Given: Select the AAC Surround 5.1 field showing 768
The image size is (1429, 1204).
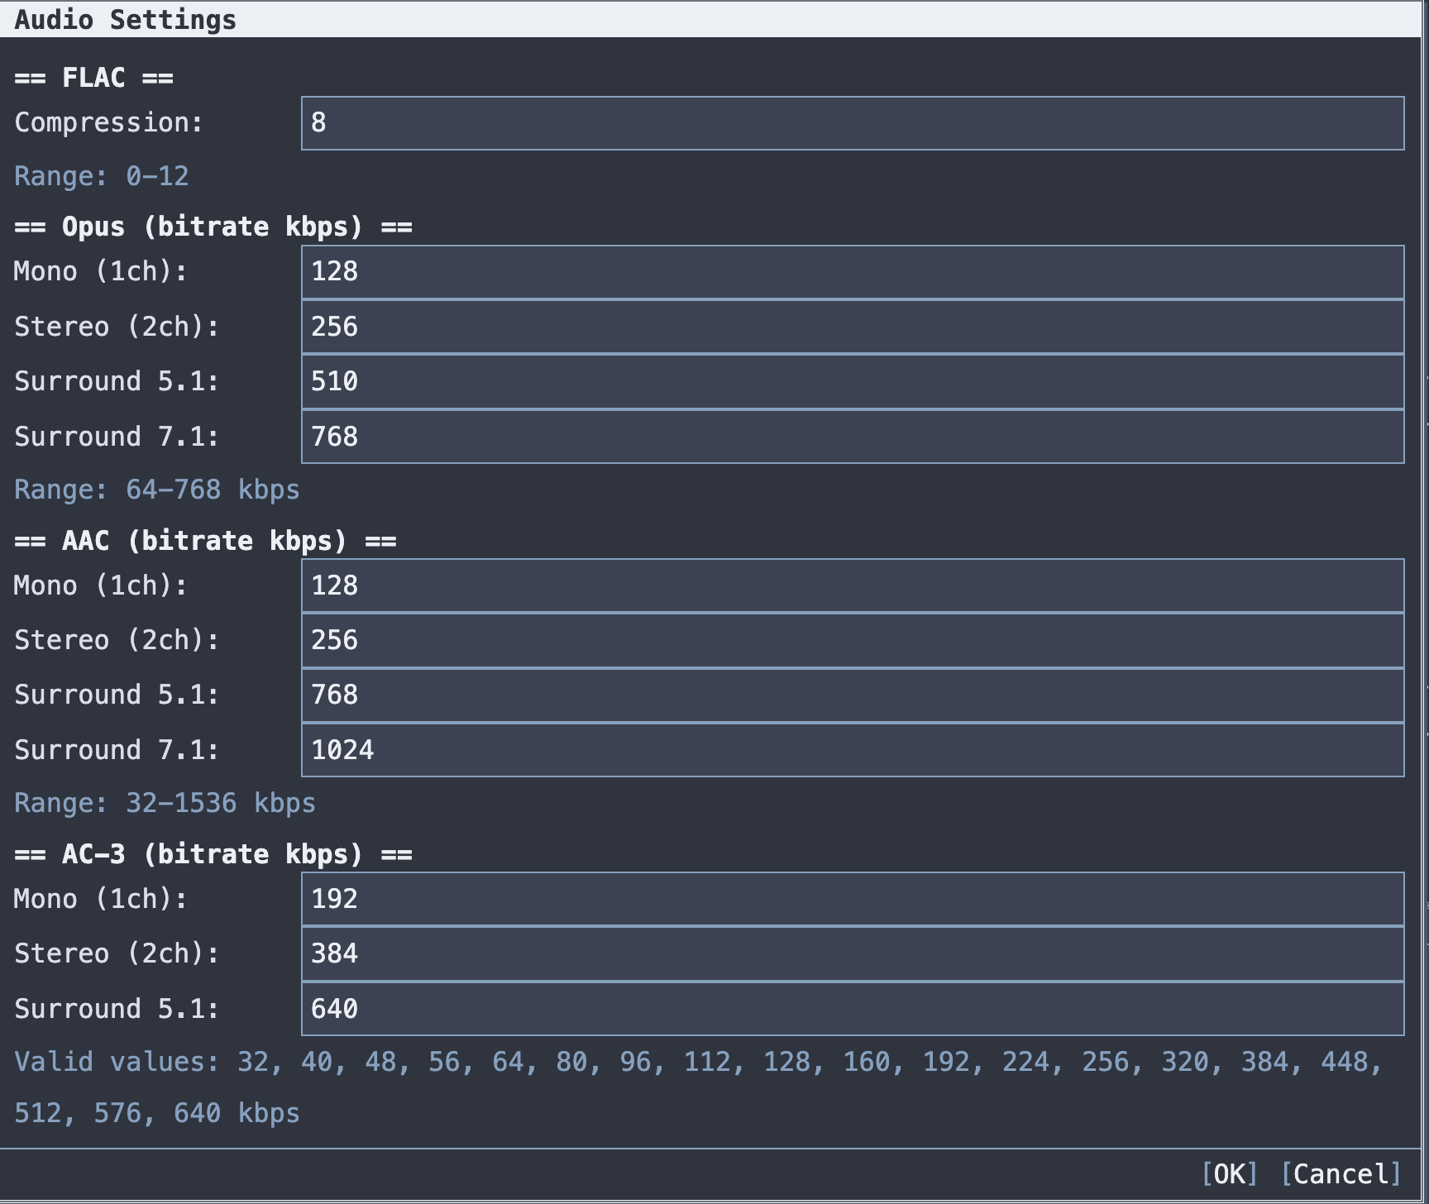Looking at the screenshot, I should 853,695.
